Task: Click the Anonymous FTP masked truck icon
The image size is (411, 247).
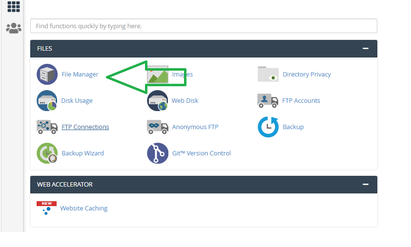Action: (158, 127)
